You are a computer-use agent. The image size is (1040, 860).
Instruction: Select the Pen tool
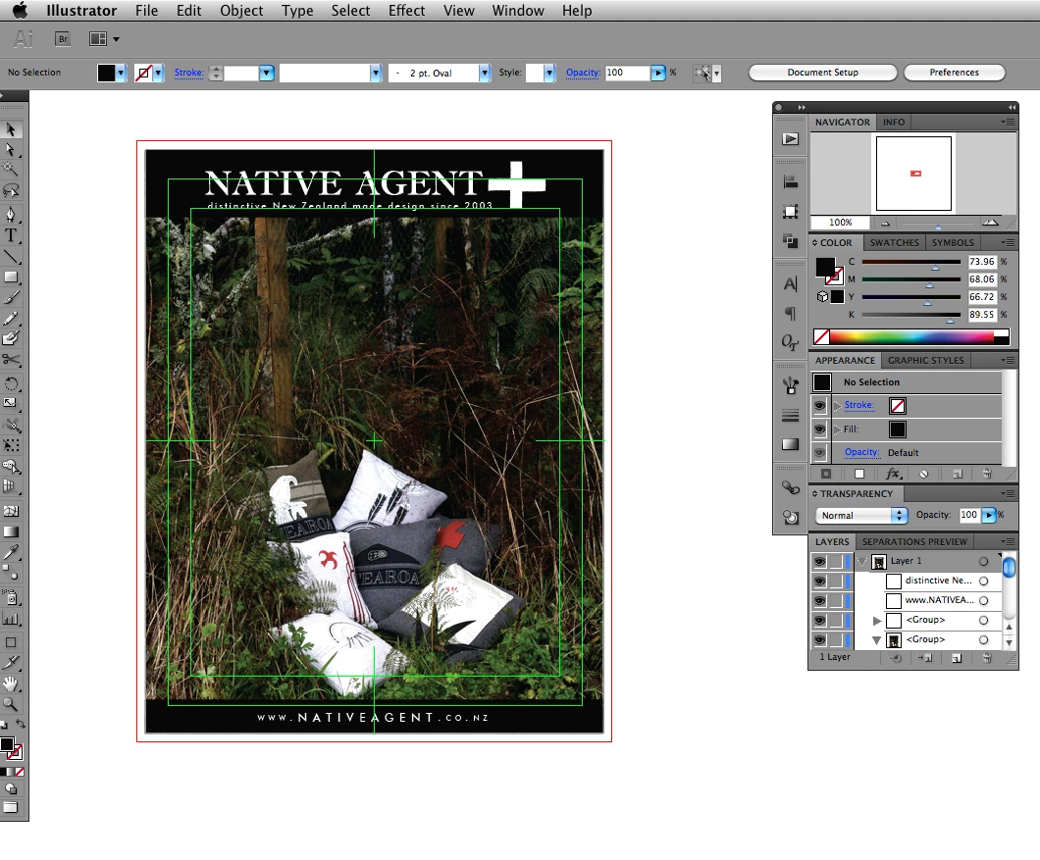[11, 214]
